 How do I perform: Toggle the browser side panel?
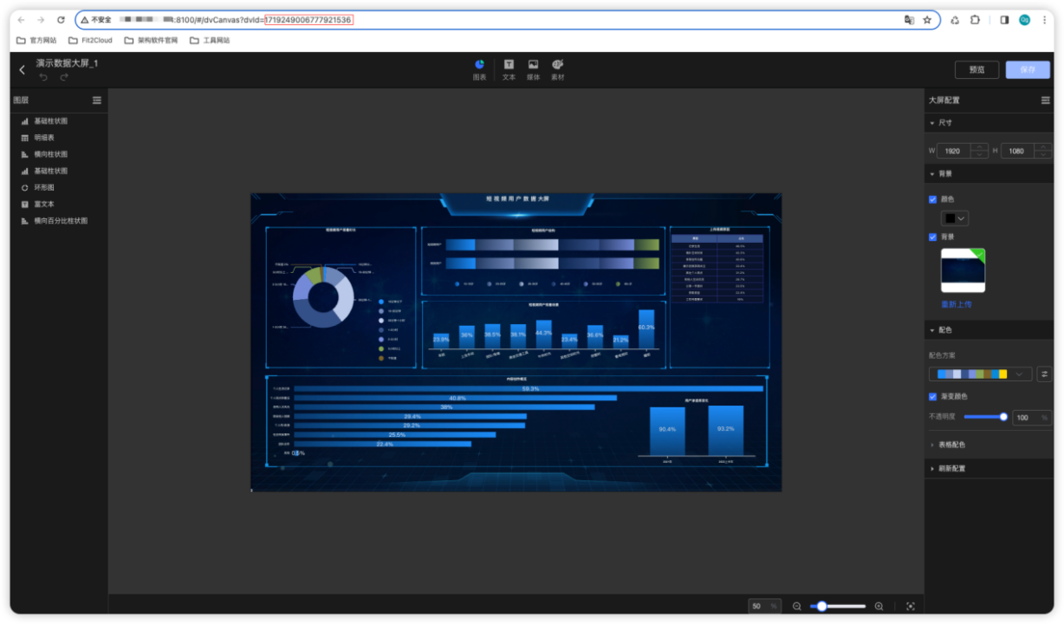[x=1004, y=20]
